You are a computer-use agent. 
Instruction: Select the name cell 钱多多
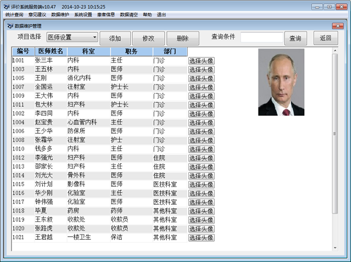51,149
